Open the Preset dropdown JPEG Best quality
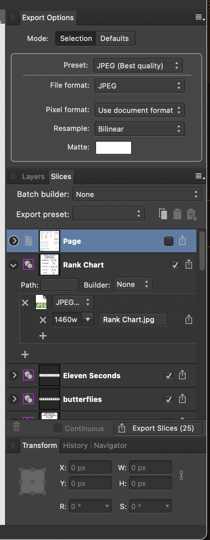Screen dimensions: 210x540 [x=138, y=66]
